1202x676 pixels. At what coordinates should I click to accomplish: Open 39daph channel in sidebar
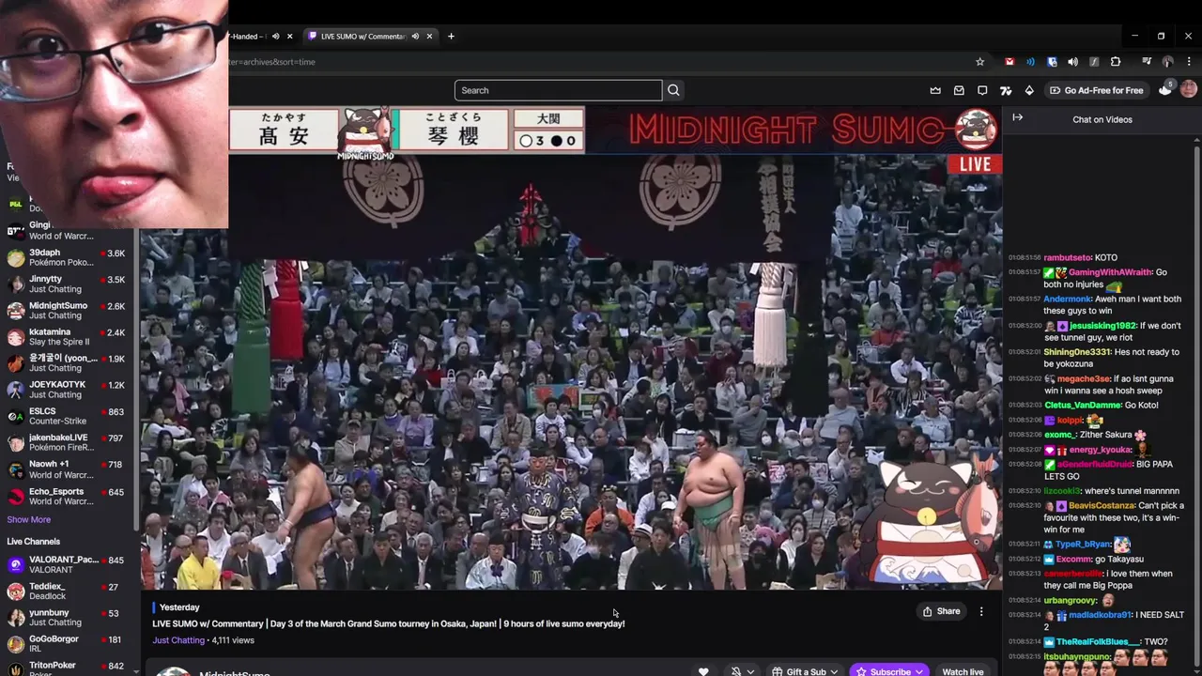click(68, 258)
